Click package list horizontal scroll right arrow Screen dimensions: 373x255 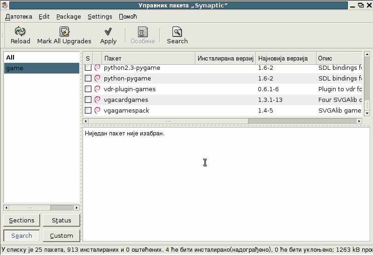coord(359,121)
